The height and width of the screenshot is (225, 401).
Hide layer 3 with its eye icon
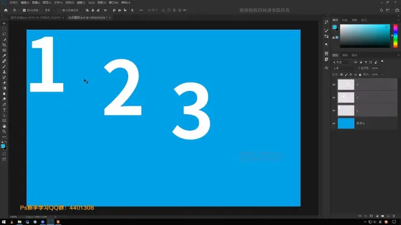pos(334,85)
